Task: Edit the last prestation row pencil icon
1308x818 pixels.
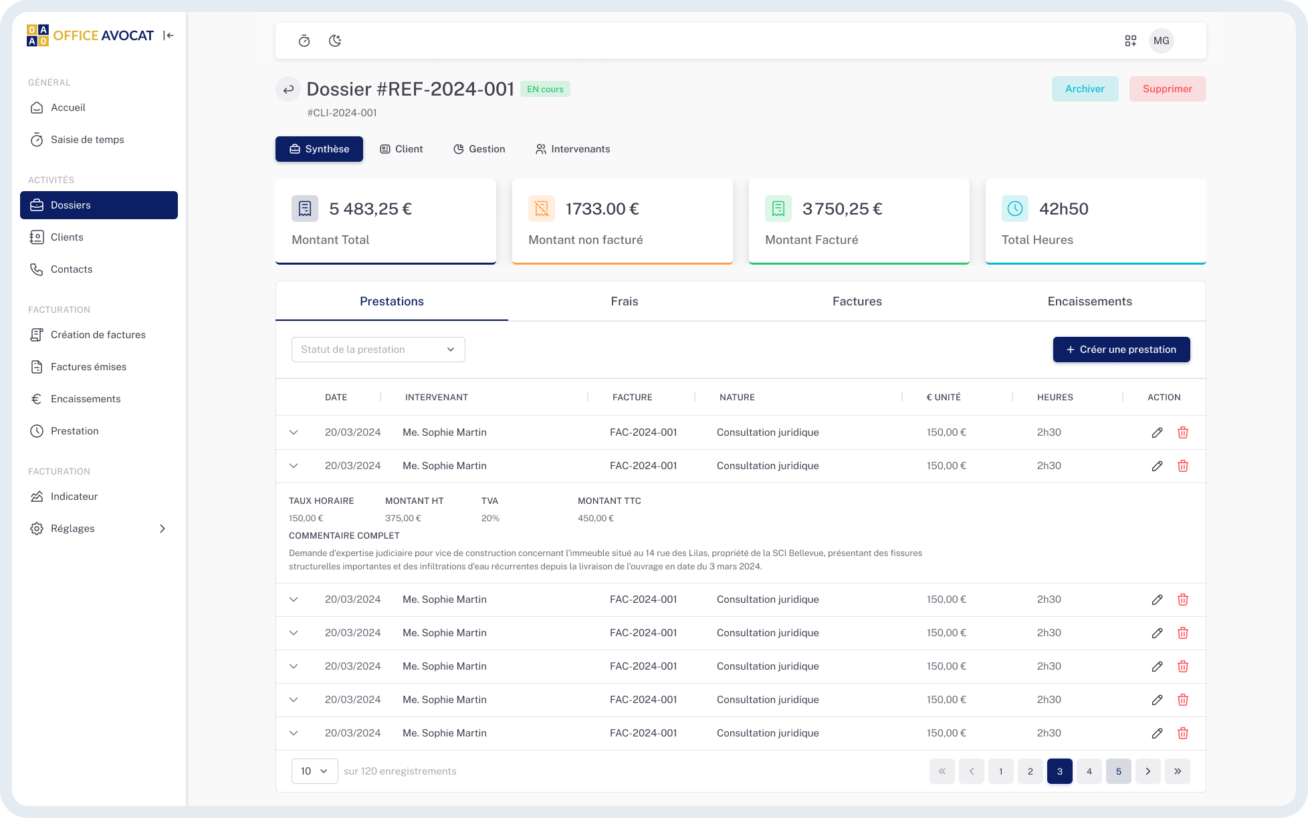Action: (x=1158, y=733)
